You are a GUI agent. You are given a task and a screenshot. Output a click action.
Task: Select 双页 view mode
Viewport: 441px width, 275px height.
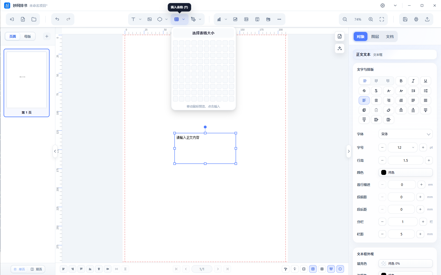pos(36,269)
